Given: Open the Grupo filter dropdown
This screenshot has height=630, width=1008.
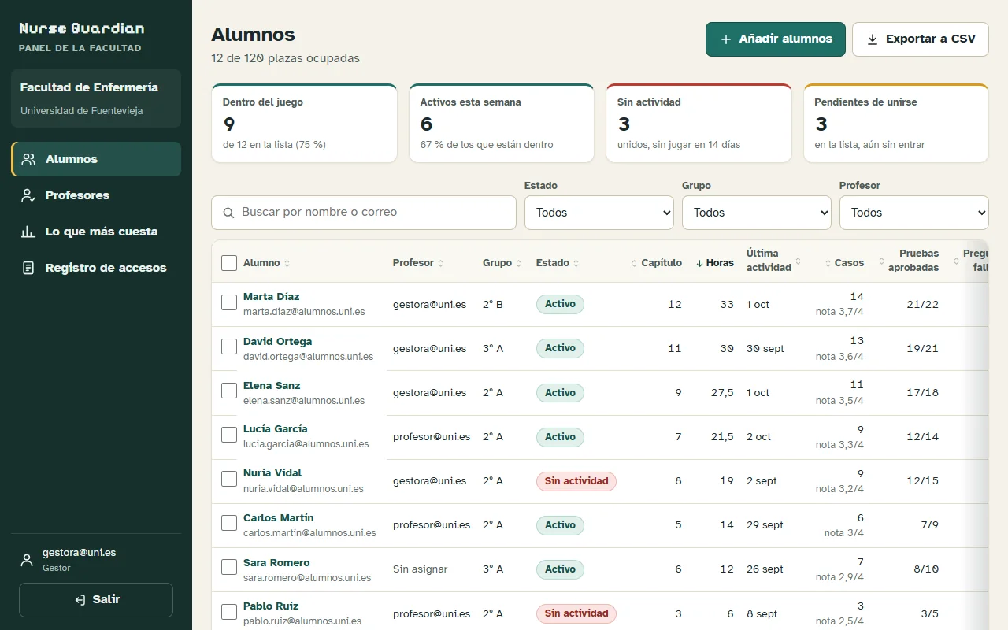Looking at the screenshot, I should tap(757, 213).
